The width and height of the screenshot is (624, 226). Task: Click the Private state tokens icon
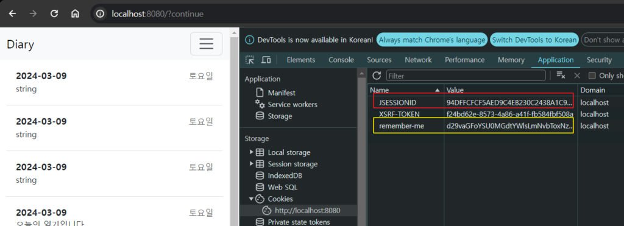point(260,222)
